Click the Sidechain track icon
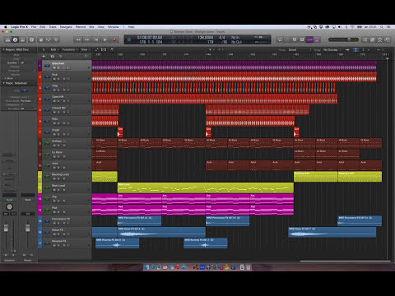Viewport: 395px width, 296px height. [x=47, y=66]
